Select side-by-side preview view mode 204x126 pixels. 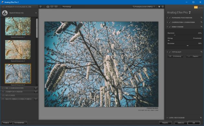[x=56, y=6]
